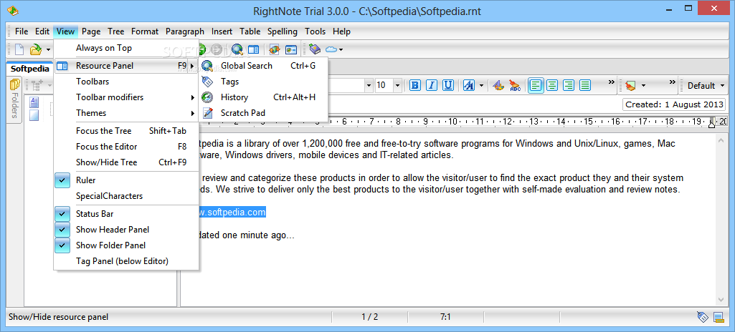Expand the Toolbar modifiers submenu

(126, 97)
